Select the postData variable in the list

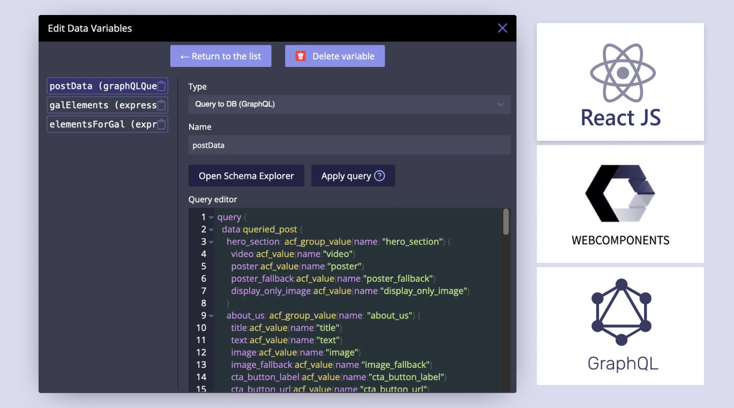click(x=107, y=86)
